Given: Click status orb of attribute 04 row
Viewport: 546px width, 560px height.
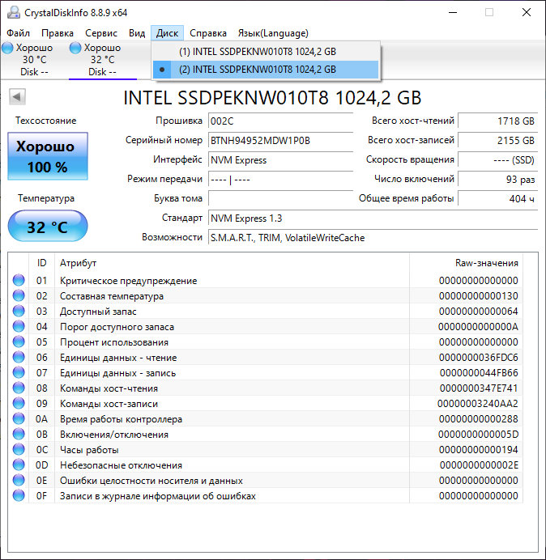Looking at the screenshot, I should (19, 326).
